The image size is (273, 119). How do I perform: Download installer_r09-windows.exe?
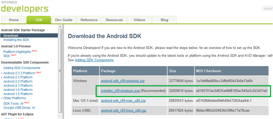click(120, 91)
